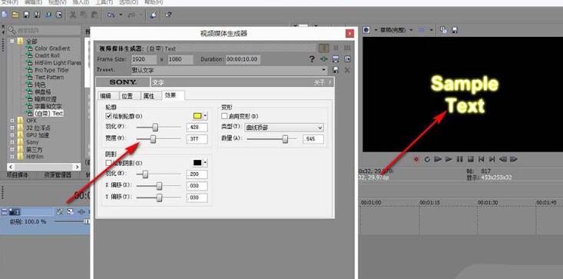This screenshot has height=279, width=563.
Task: Open the shadow color swatch dropdown arrow
Action: pyautogui.click(x=205, y=163)
